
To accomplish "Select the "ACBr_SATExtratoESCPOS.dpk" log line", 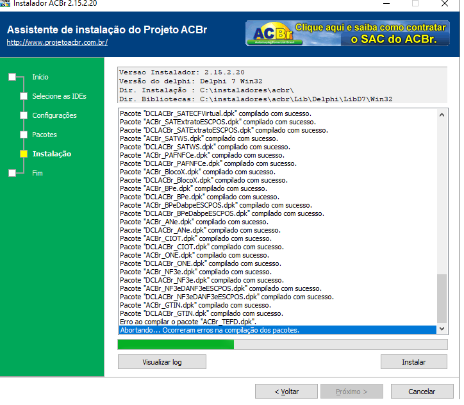I will tap(278, 122).
